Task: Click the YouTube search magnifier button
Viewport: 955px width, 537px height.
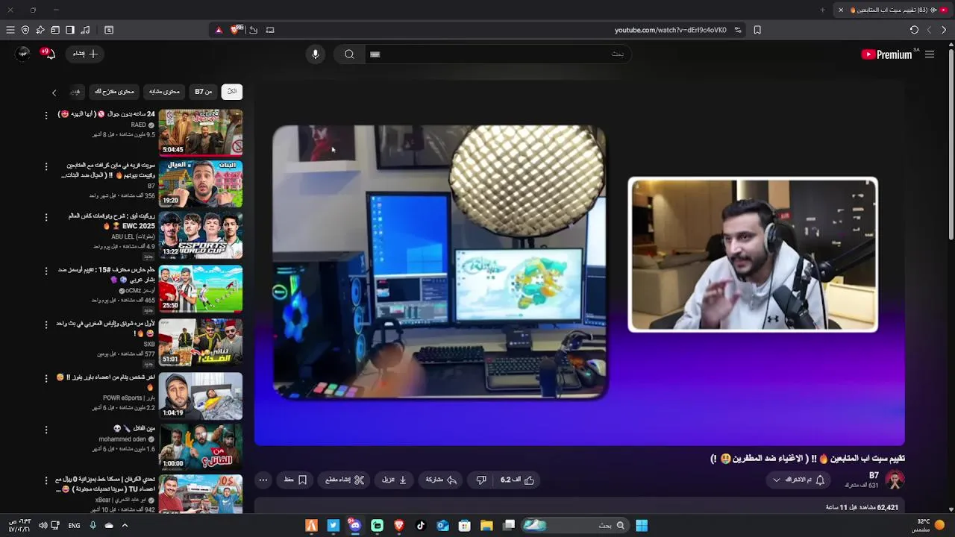Action: point(349,54)
